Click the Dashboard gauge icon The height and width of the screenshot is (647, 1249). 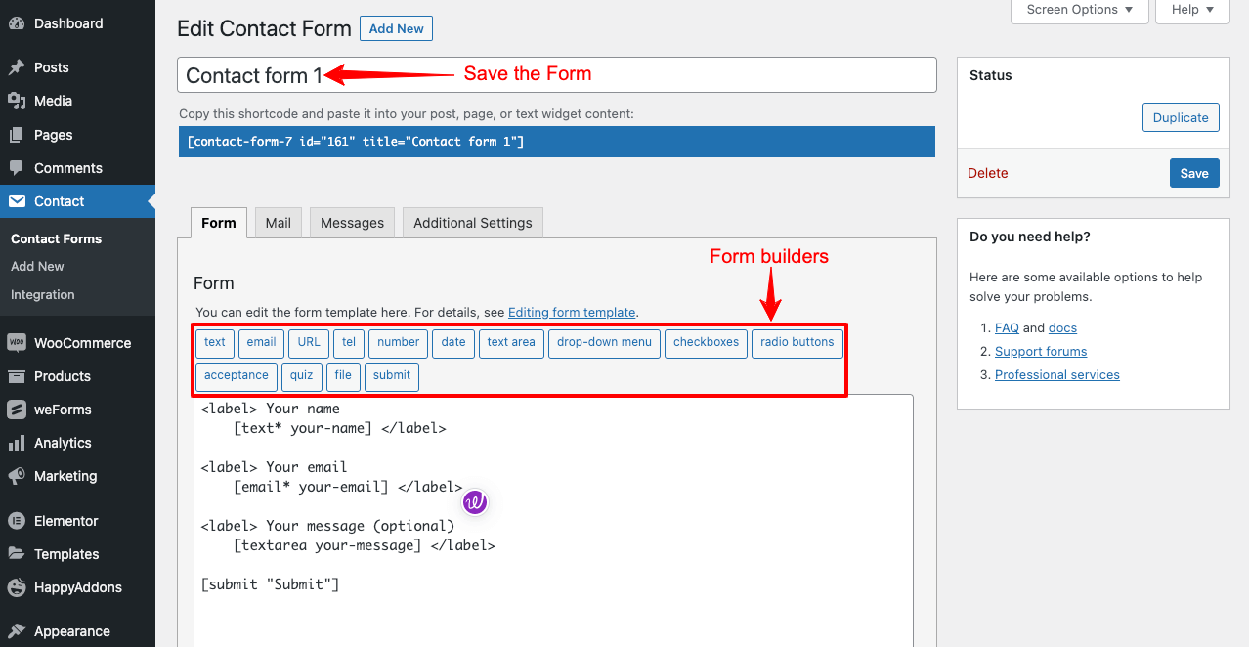[x=17, y=22]
